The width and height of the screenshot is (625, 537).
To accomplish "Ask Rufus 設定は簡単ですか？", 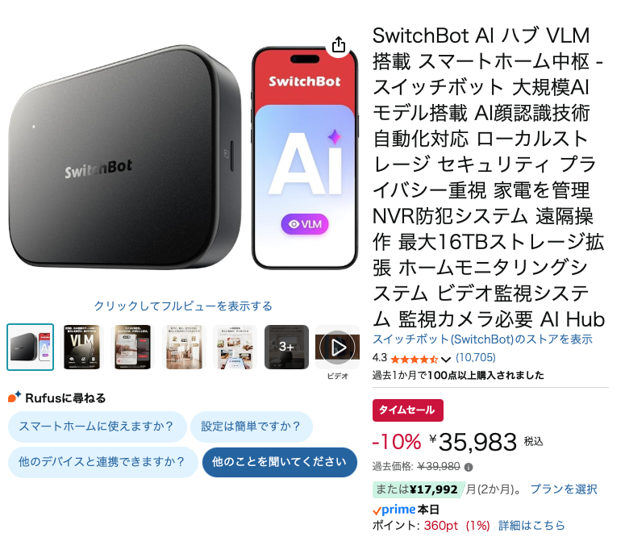I will tap(251, 427).
